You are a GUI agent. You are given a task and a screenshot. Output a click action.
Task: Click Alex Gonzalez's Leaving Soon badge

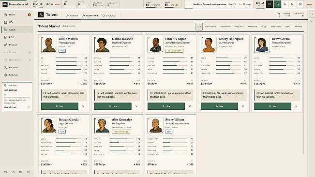[121, 132]
